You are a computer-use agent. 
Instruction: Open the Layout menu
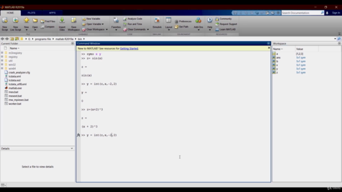click(x=168, y=23)
